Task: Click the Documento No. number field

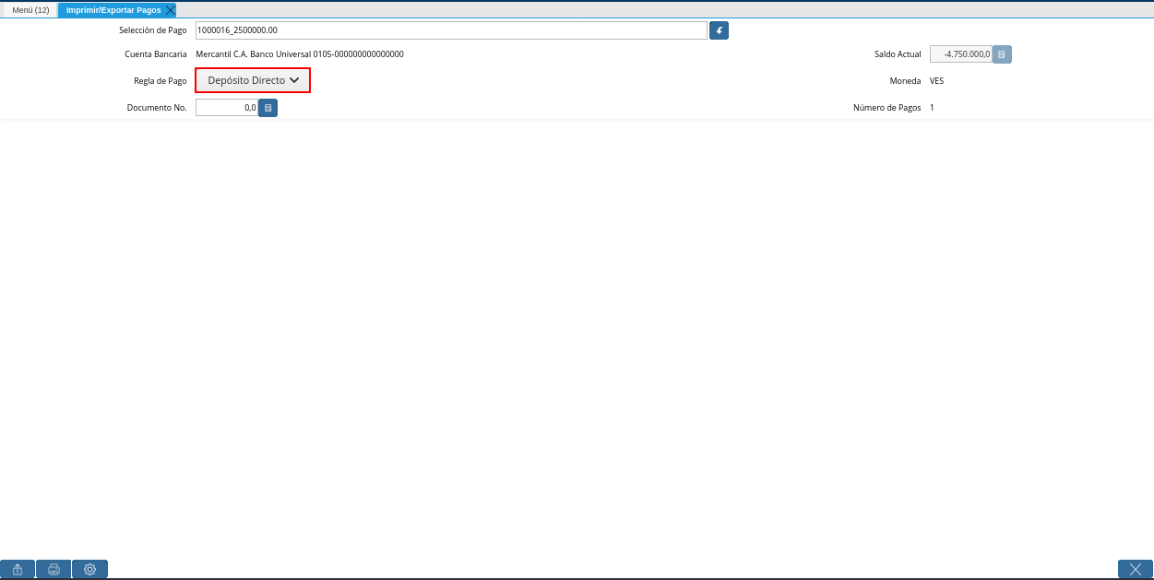Action: pyautogui.click(x=226, y=108)
